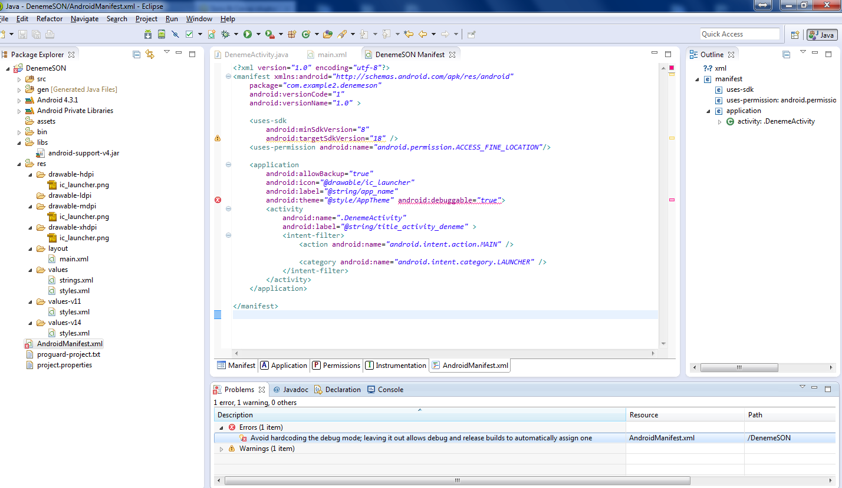Switch to the Console tab
The image size is (842, 488).
pyautogui.click(x=385, y=390)
